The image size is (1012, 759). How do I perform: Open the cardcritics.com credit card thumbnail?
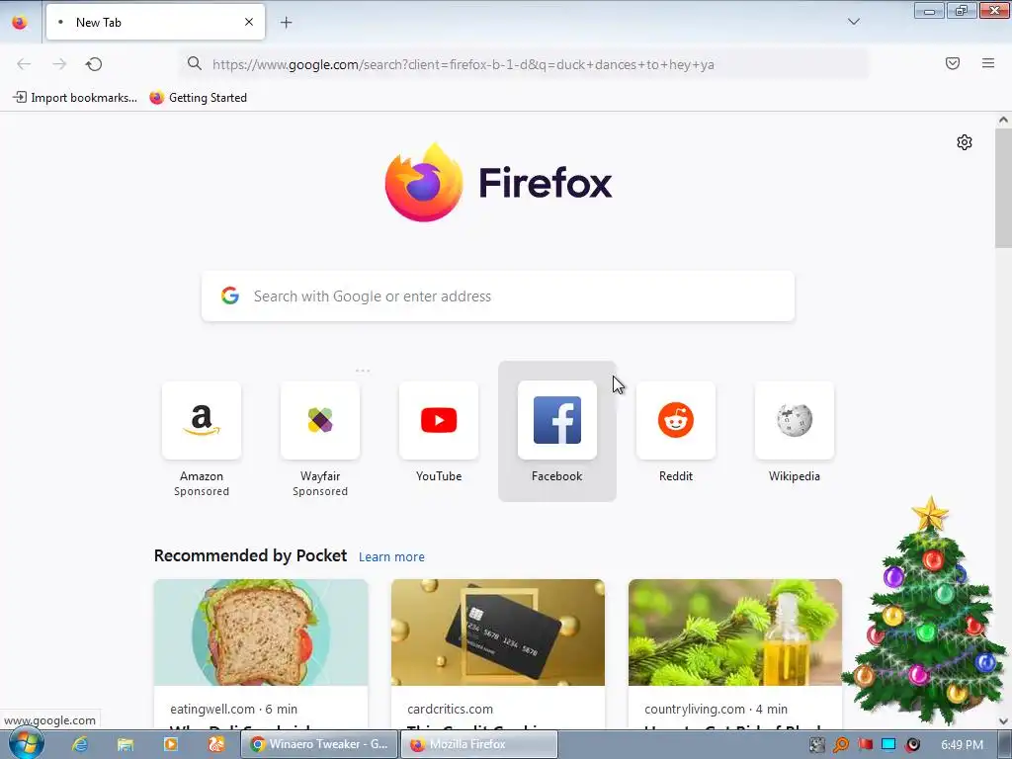click(498, 632)
